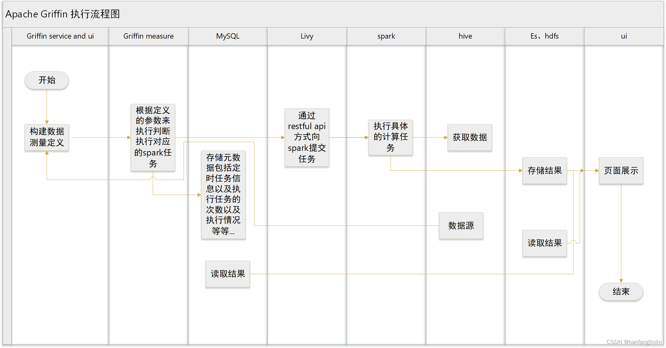The height and width of the screenshot is (348, 666).
Task: Select the 存储结果 box
Action: tap(544, 170)
